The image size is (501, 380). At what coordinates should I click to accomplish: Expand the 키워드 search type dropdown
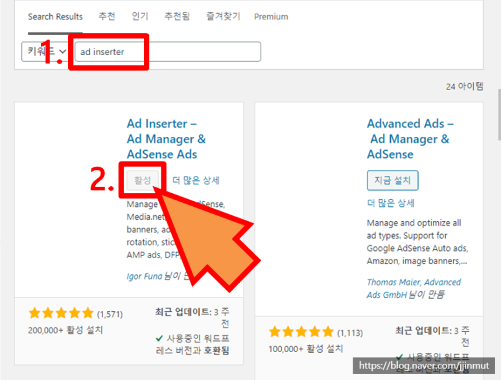coord(45,51)
